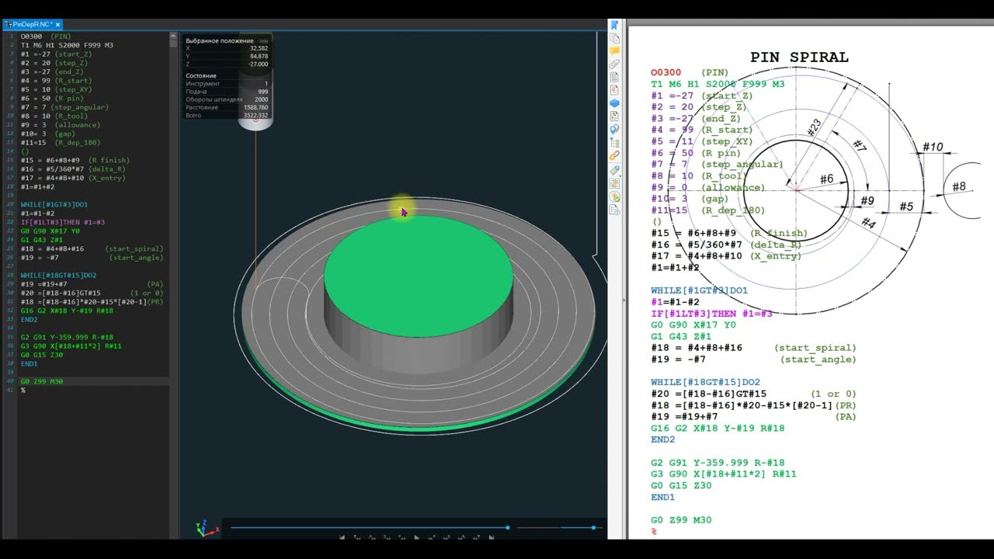The width and height of the screenshot is (994, 559).
Task: Open the paperclip attachments panel in the PDF sidebar
Action: tap(614, 64)
